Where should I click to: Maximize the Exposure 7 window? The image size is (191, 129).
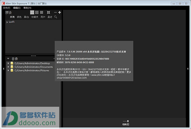click(180, 3)
